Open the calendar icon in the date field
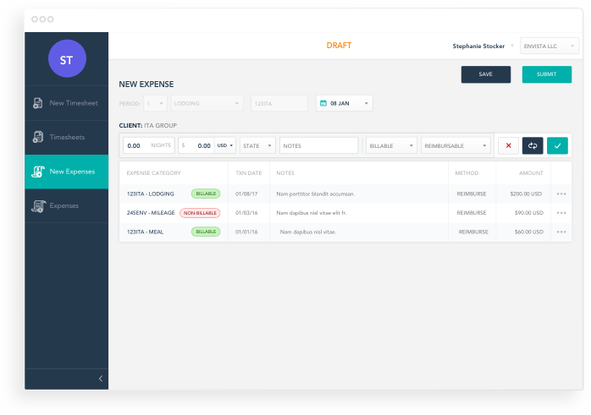591x415 pixels. click(x=323, y=103)
